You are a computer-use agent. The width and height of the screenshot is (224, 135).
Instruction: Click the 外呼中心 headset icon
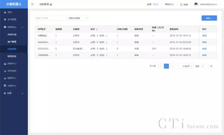[5, 27]
